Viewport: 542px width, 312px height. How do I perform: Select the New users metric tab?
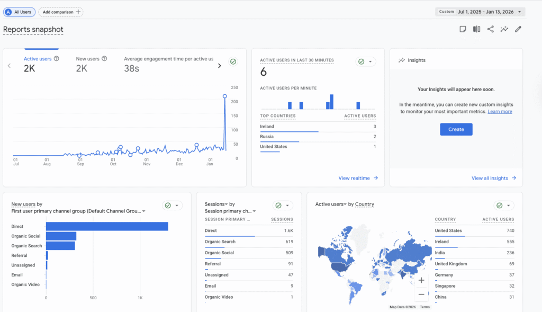[88, 64]
